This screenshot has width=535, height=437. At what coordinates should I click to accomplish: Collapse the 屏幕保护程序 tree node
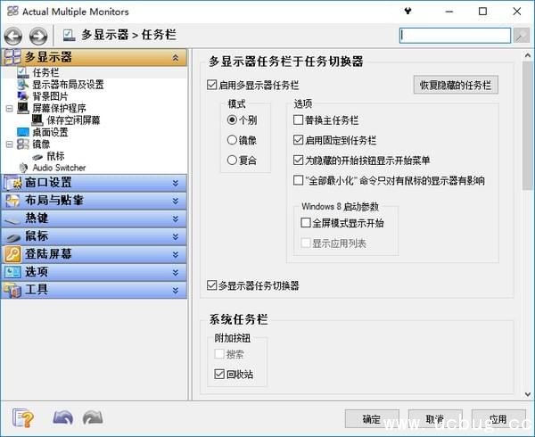(x=10, y=109)
